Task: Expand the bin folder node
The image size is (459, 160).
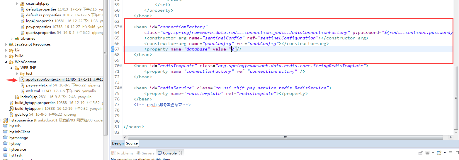Action: pos(6,50)
